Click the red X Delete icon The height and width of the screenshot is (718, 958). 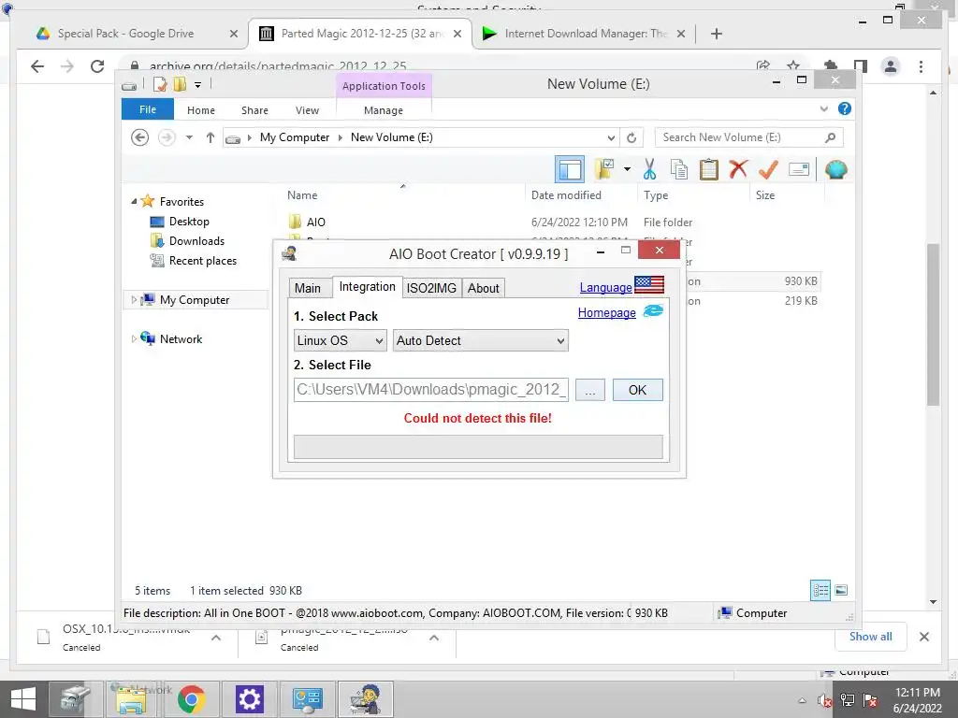coord(738,168)
